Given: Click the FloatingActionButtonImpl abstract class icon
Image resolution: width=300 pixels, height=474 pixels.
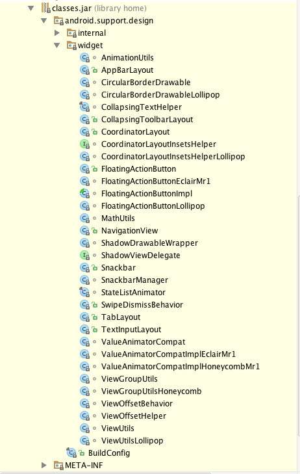Looking at the screenshot, I should (x=85, y=194).
